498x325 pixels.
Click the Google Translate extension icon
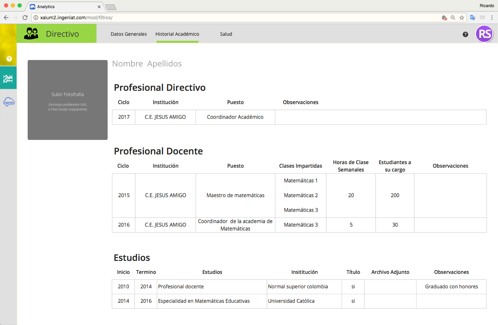click(473, 18)
